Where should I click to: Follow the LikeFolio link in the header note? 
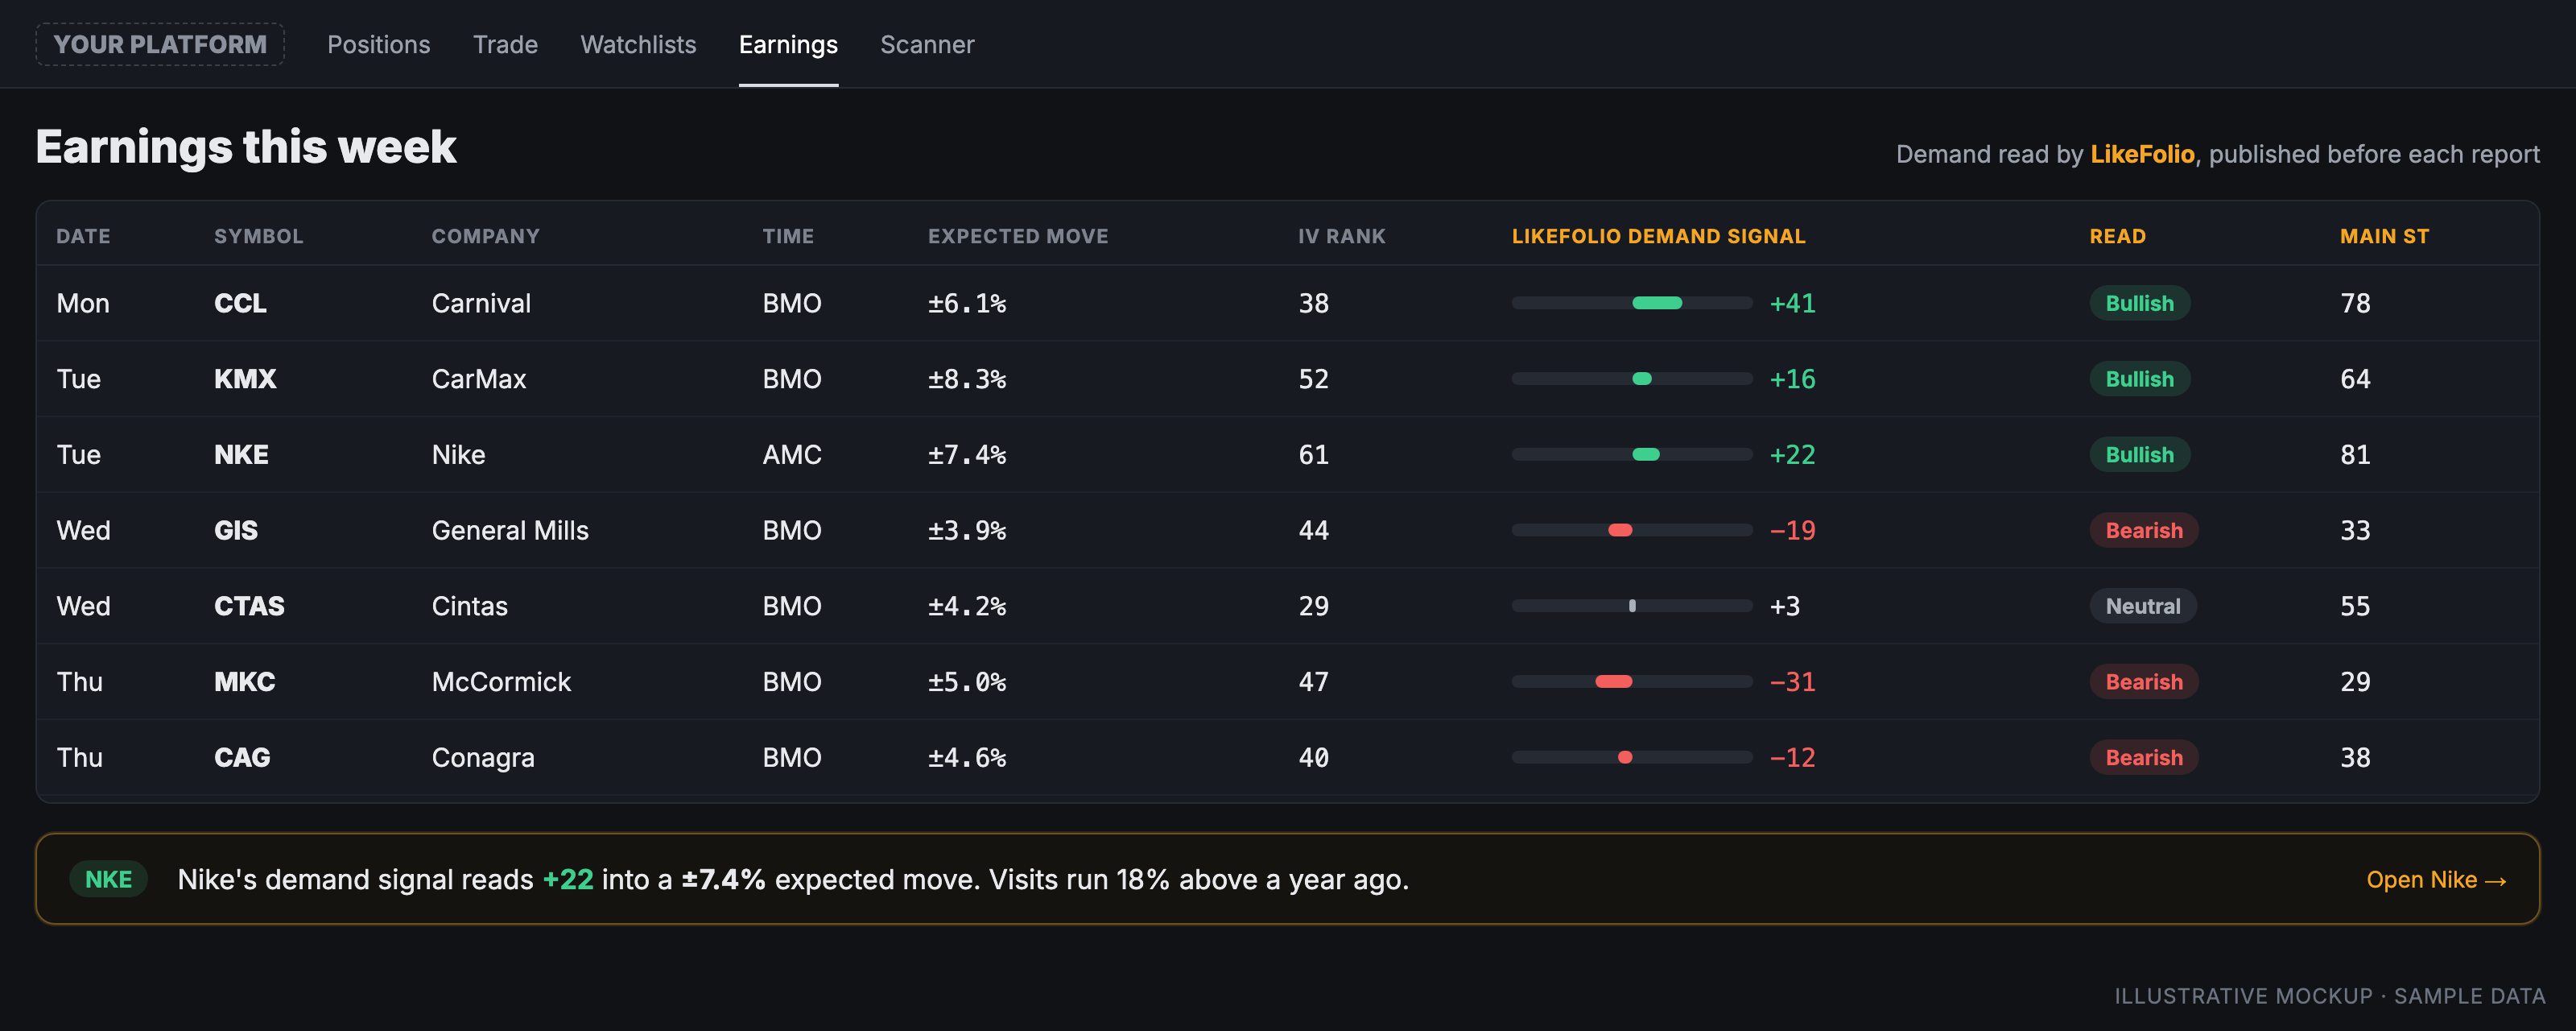[2142, 154]
